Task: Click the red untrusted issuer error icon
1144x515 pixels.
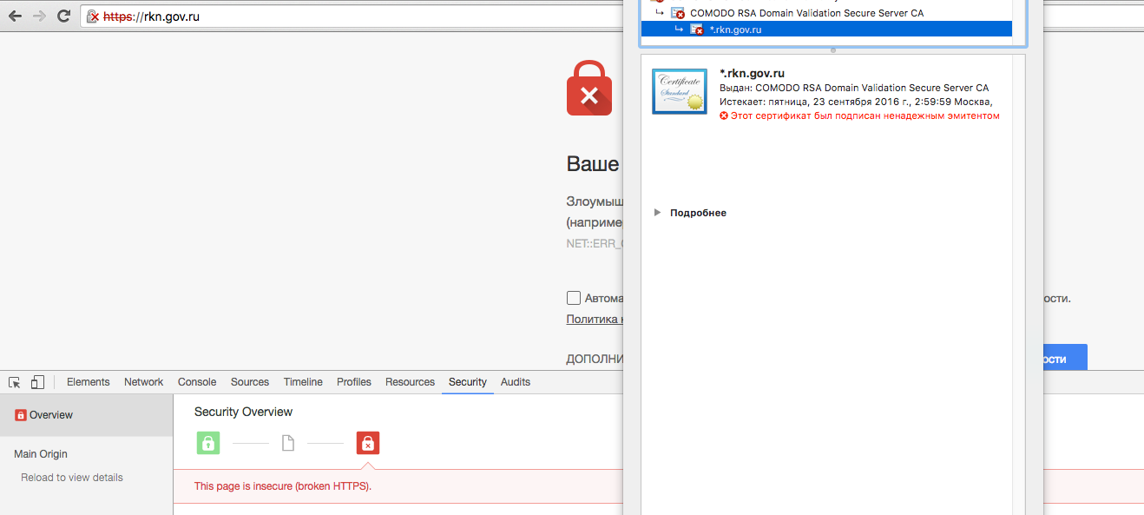Action: 724,116
